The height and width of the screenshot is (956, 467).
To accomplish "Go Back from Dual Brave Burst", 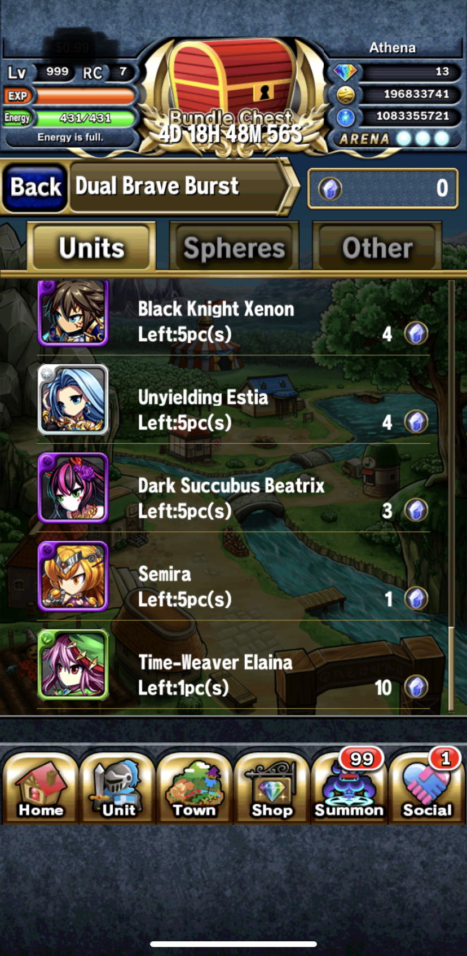I will [36, 187].
